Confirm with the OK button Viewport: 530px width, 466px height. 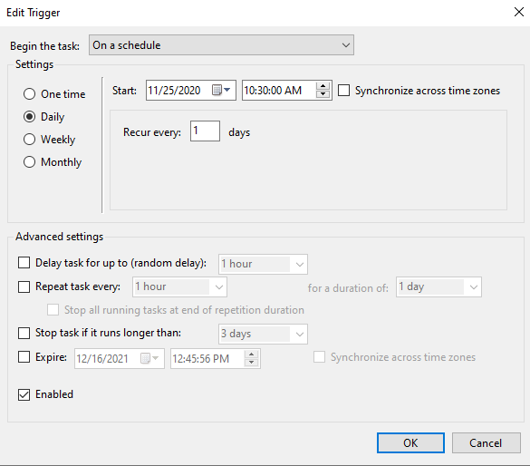click(410, 443)
